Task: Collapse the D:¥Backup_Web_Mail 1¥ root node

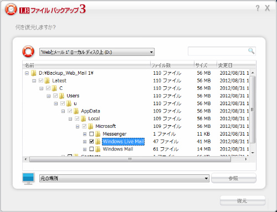Action: [x=27, y=73]
